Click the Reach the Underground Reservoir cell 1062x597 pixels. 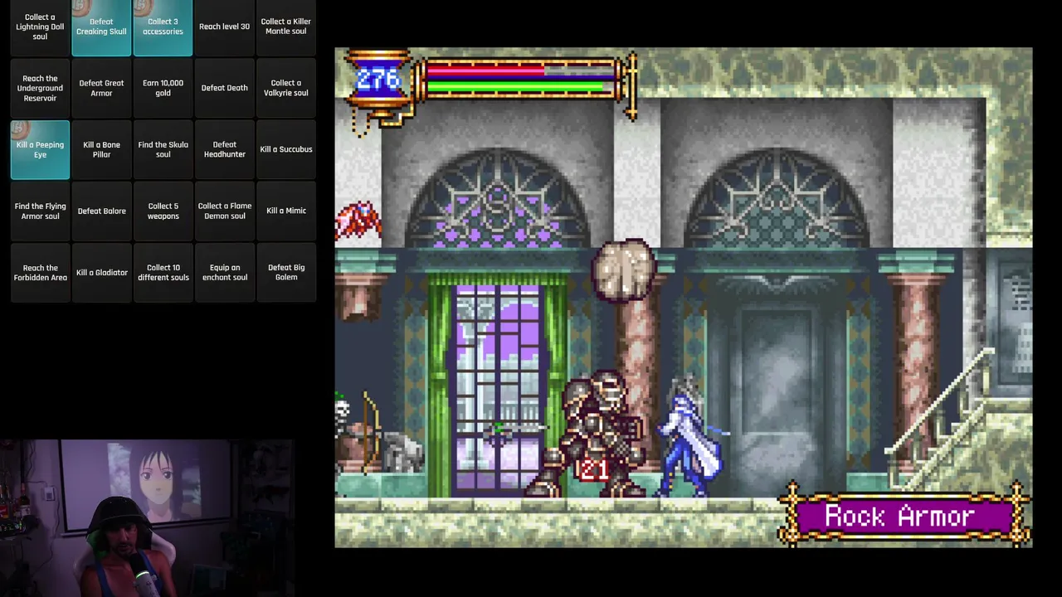coord(40,88)
